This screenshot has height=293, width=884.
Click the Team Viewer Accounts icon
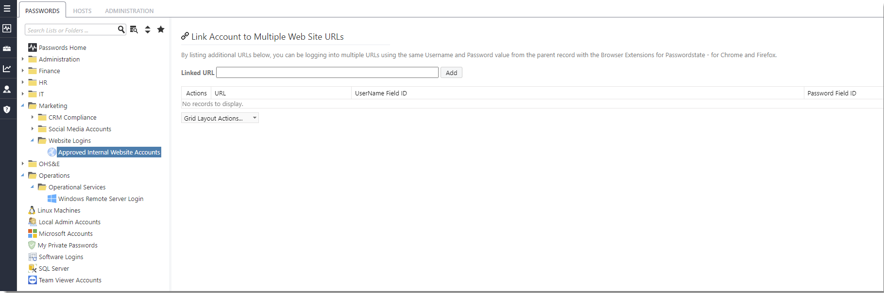[33, 280]
